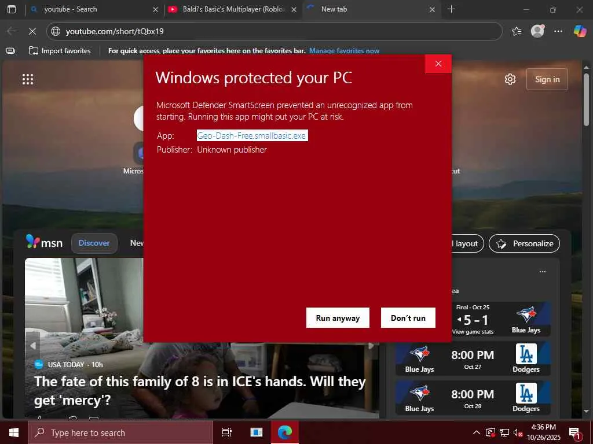Click Run anyway in SmartScreen dialog
This screenshot has width=593, height=444.
[x=338, y=318]
